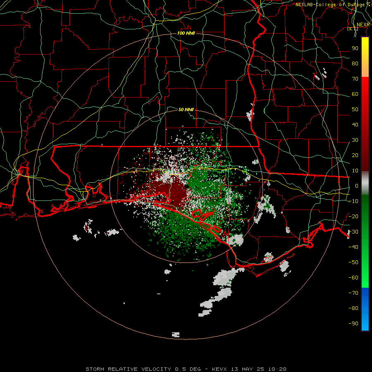
Task: Click the -50 value on velocity scale
Action: tap(353, 262)
